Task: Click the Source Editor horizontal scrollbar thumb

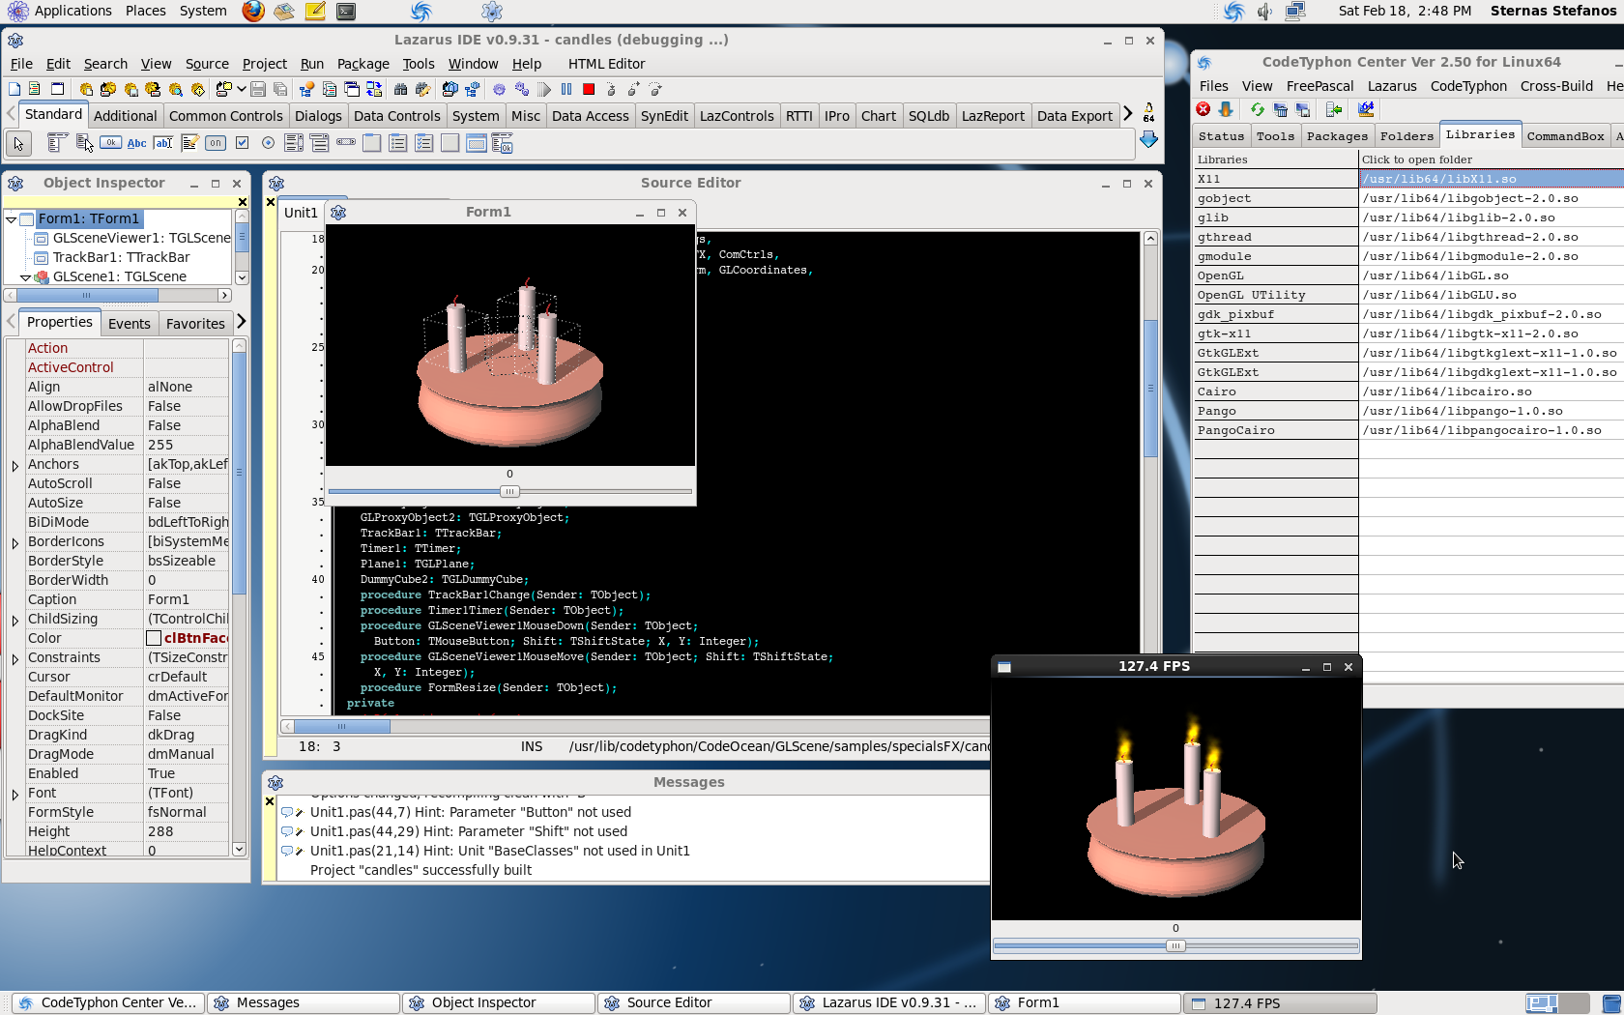Action: click(x=342, y=726)
